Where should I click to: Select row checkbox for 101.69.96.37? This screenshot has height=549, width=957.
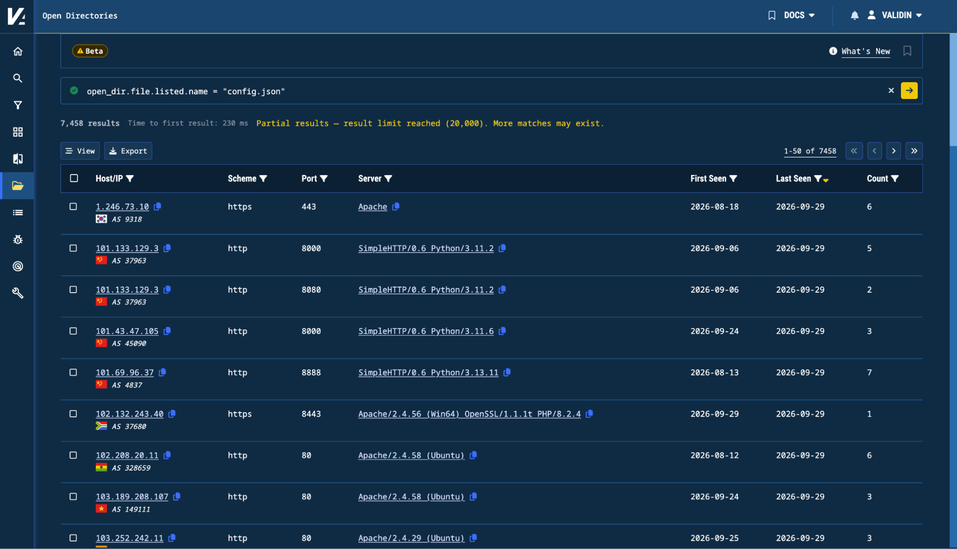pyautogui.click(x=73, y=373)
